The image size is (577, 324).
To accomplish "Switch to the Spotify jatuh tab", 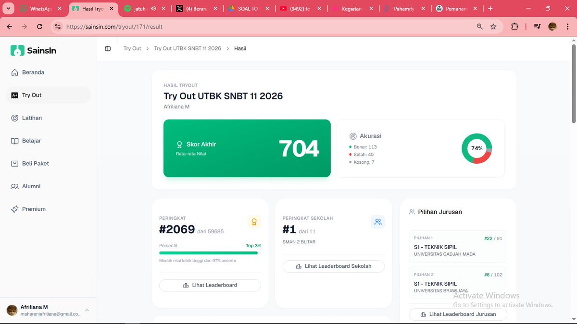I will 144,9.
